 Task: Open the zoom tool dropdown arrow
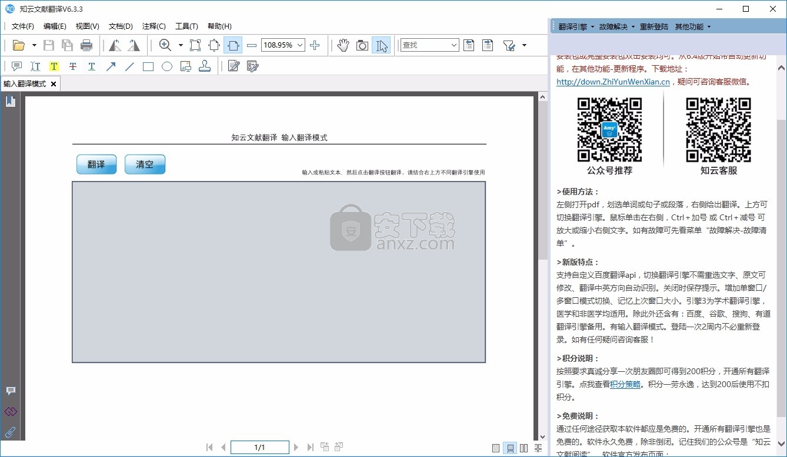[181, 45]
